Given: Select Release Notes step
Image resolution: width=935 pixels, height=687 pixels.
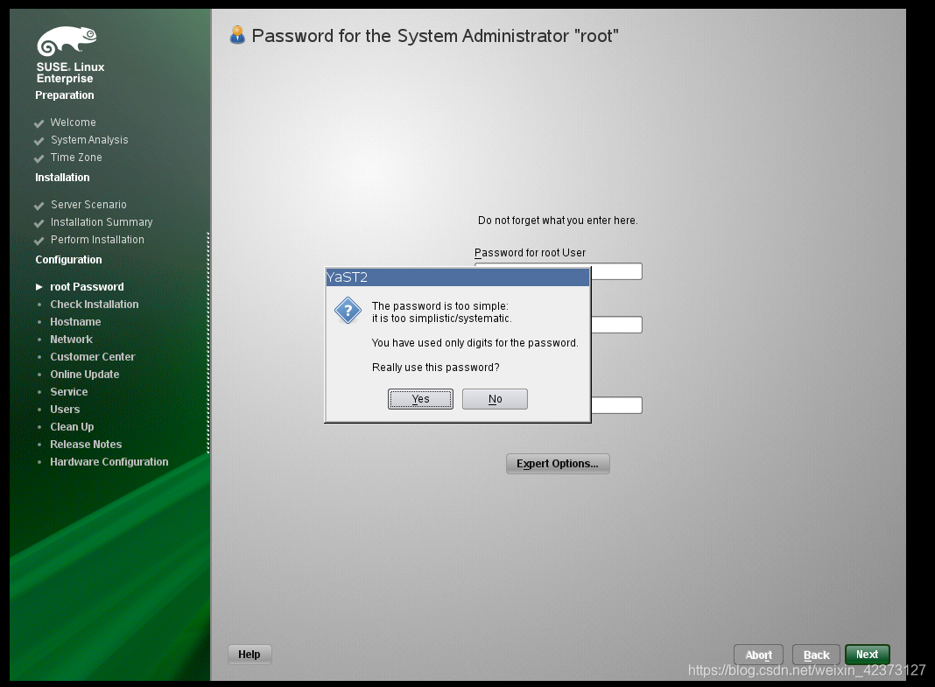Looking at the screenshot, I should pyautogui.click(x=86, y=444).
